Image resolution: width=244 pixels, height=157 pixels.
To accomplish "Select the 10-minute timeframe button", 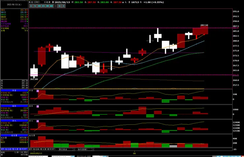I will tap(39, 6).
